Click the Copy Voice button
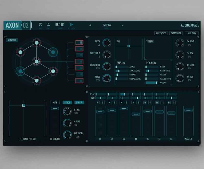This screenshot has height=169, width=204. pyautogui.click(x=161, y=33)
